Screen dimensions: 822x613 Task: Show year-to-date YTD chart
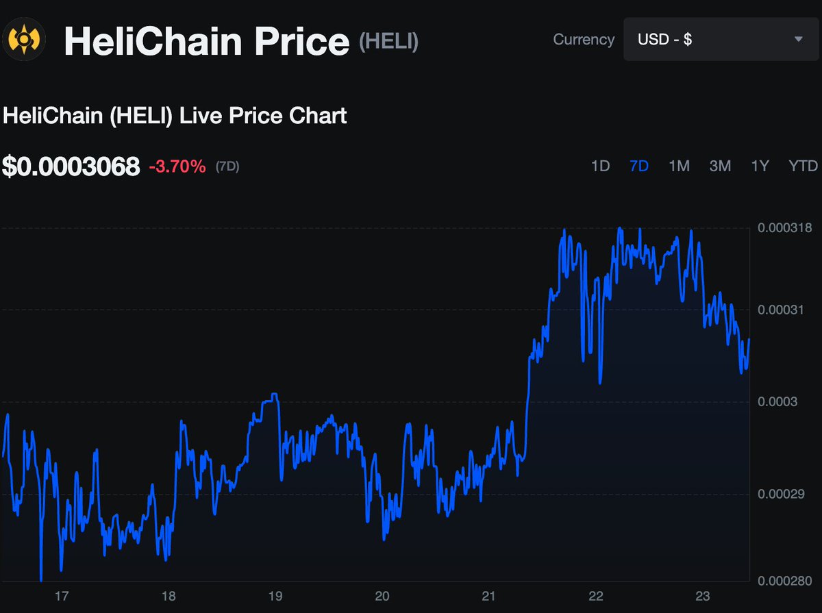click(x=803, y=166)
